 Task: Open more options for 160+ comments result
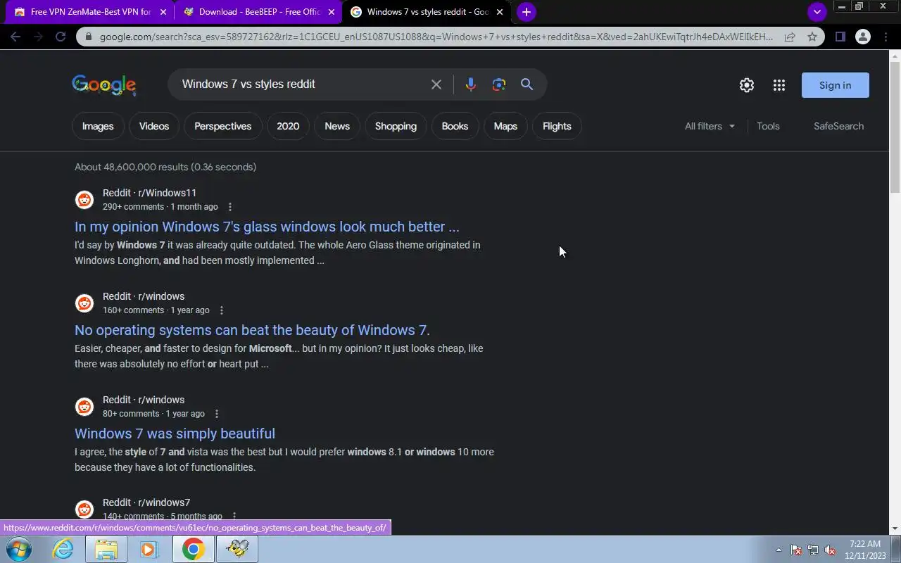[x=221, y=310]
